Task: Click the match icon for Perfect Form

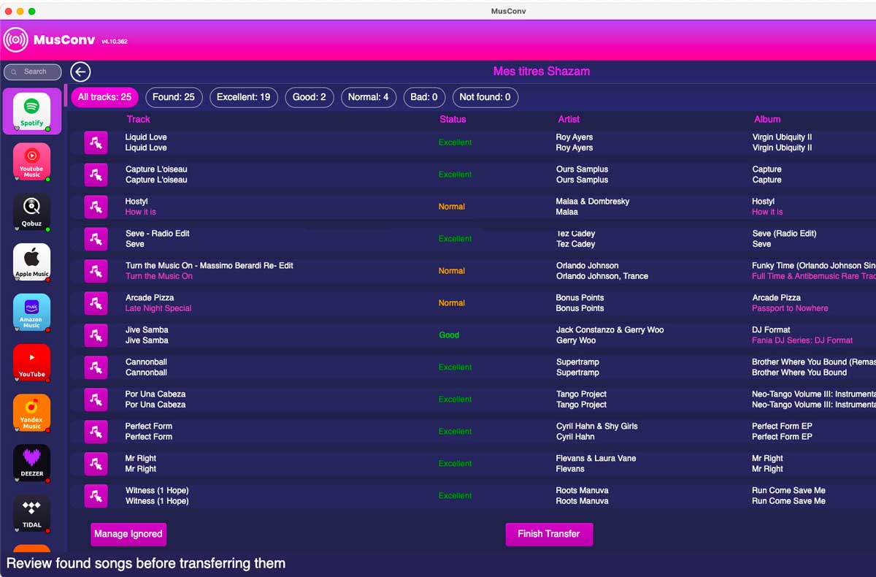Action: 96,432
